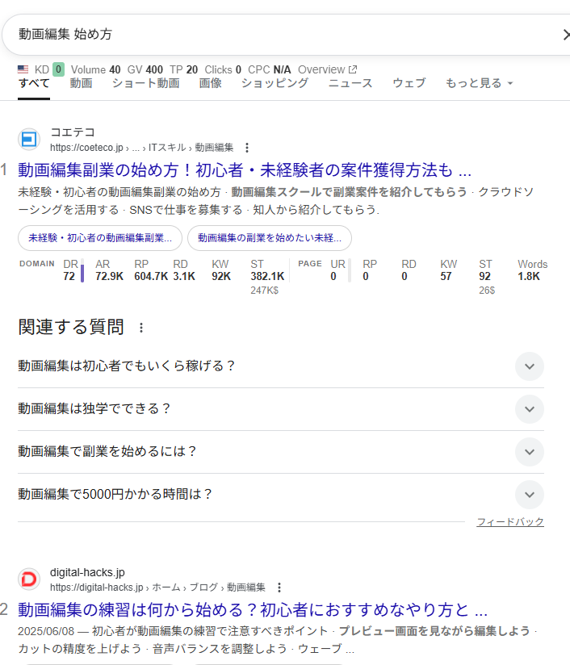This screenshot has height=665, width=570.
Task: Expand question 動画編集で副業を始めるには？
Action: (529, 452)
